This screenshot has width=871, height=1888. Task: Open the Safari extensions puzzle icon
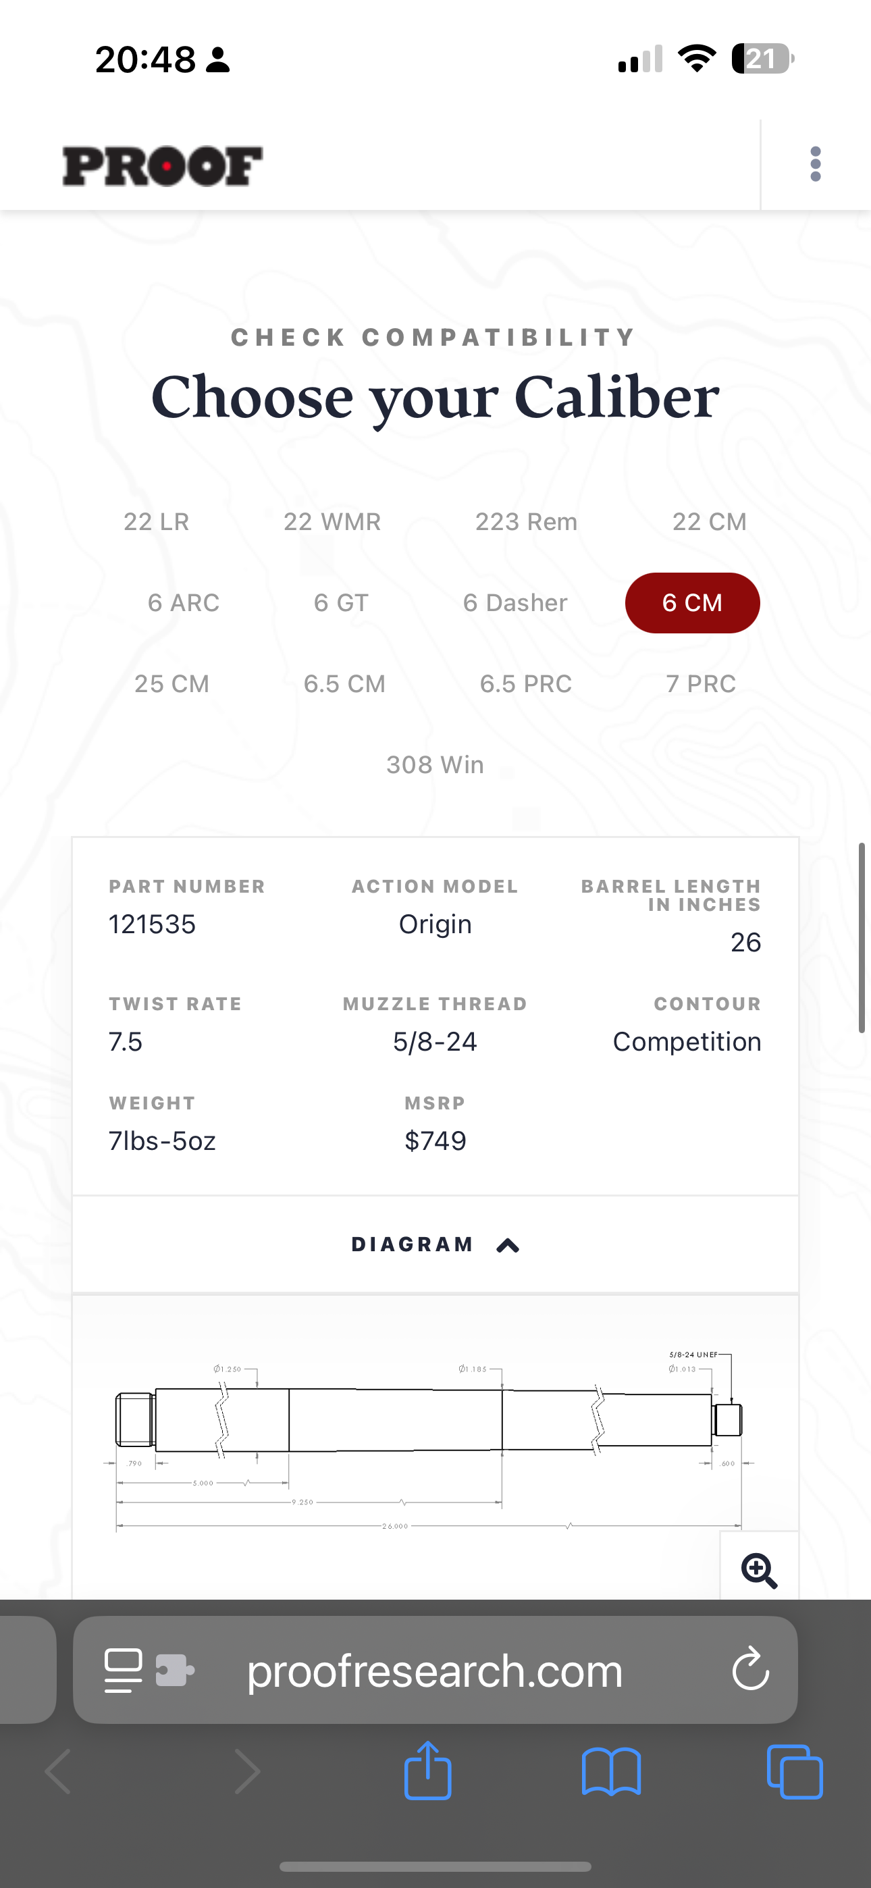pyautogui.click(x=174, y=1671)
